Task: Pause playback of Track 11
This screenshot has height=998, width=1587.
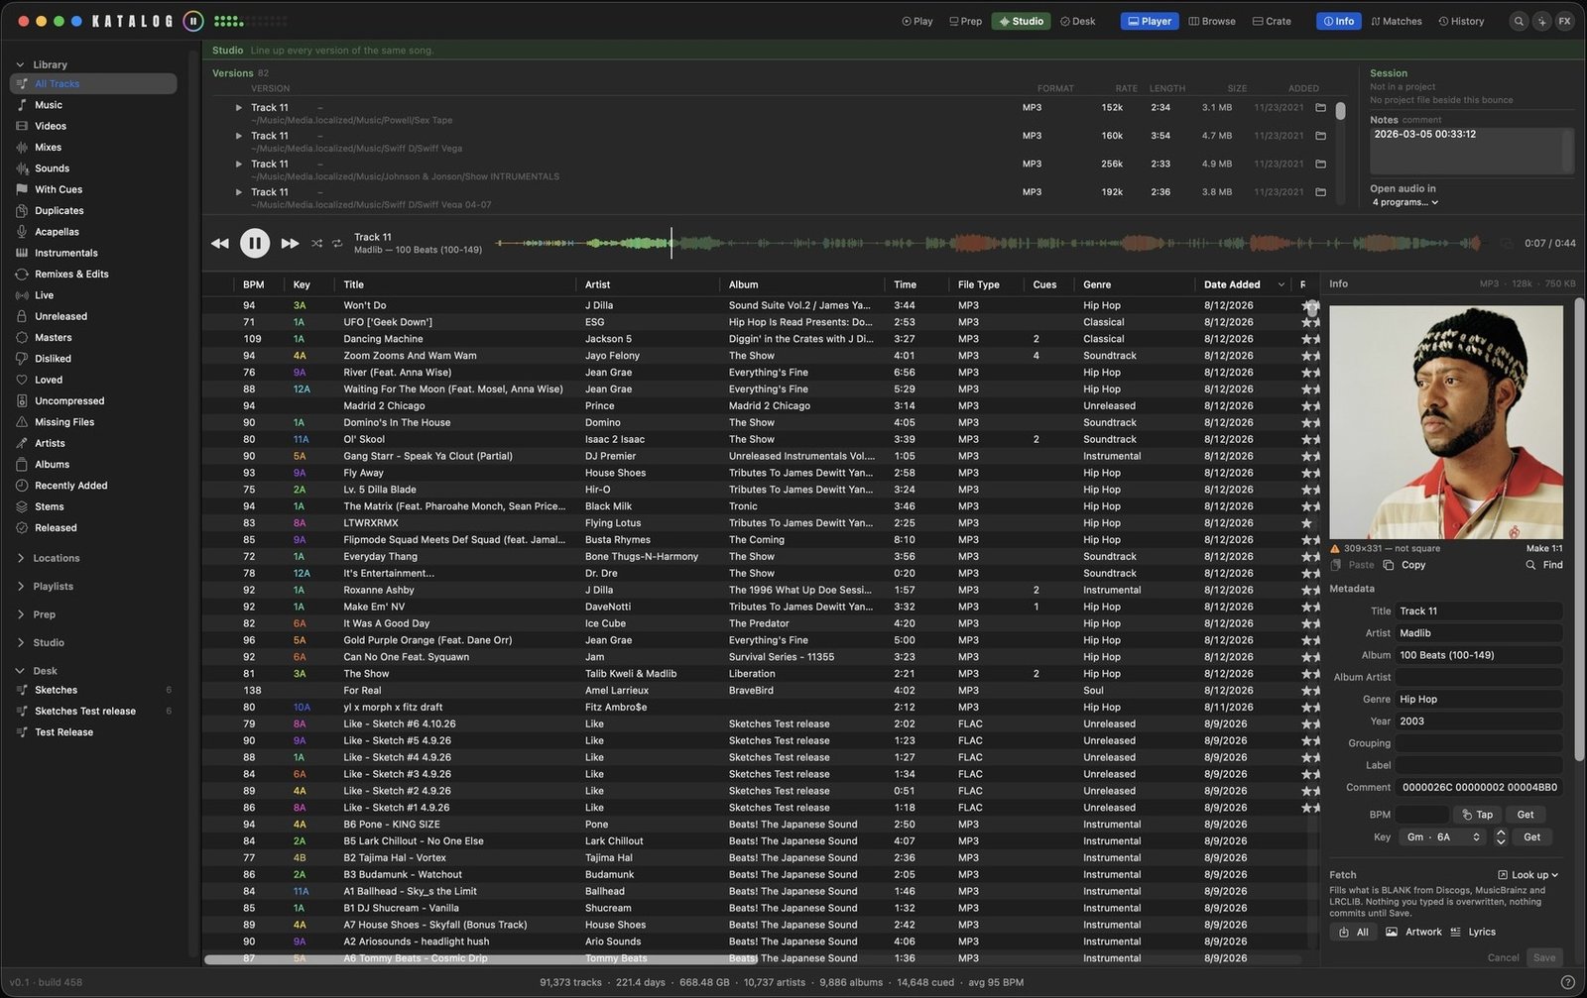Action: (x=255, y=243)
